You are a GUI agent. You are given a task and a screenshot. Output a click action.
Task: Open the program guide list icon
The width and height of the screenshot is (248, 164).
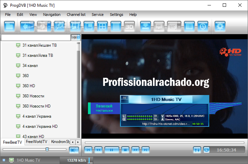(189, 26)
